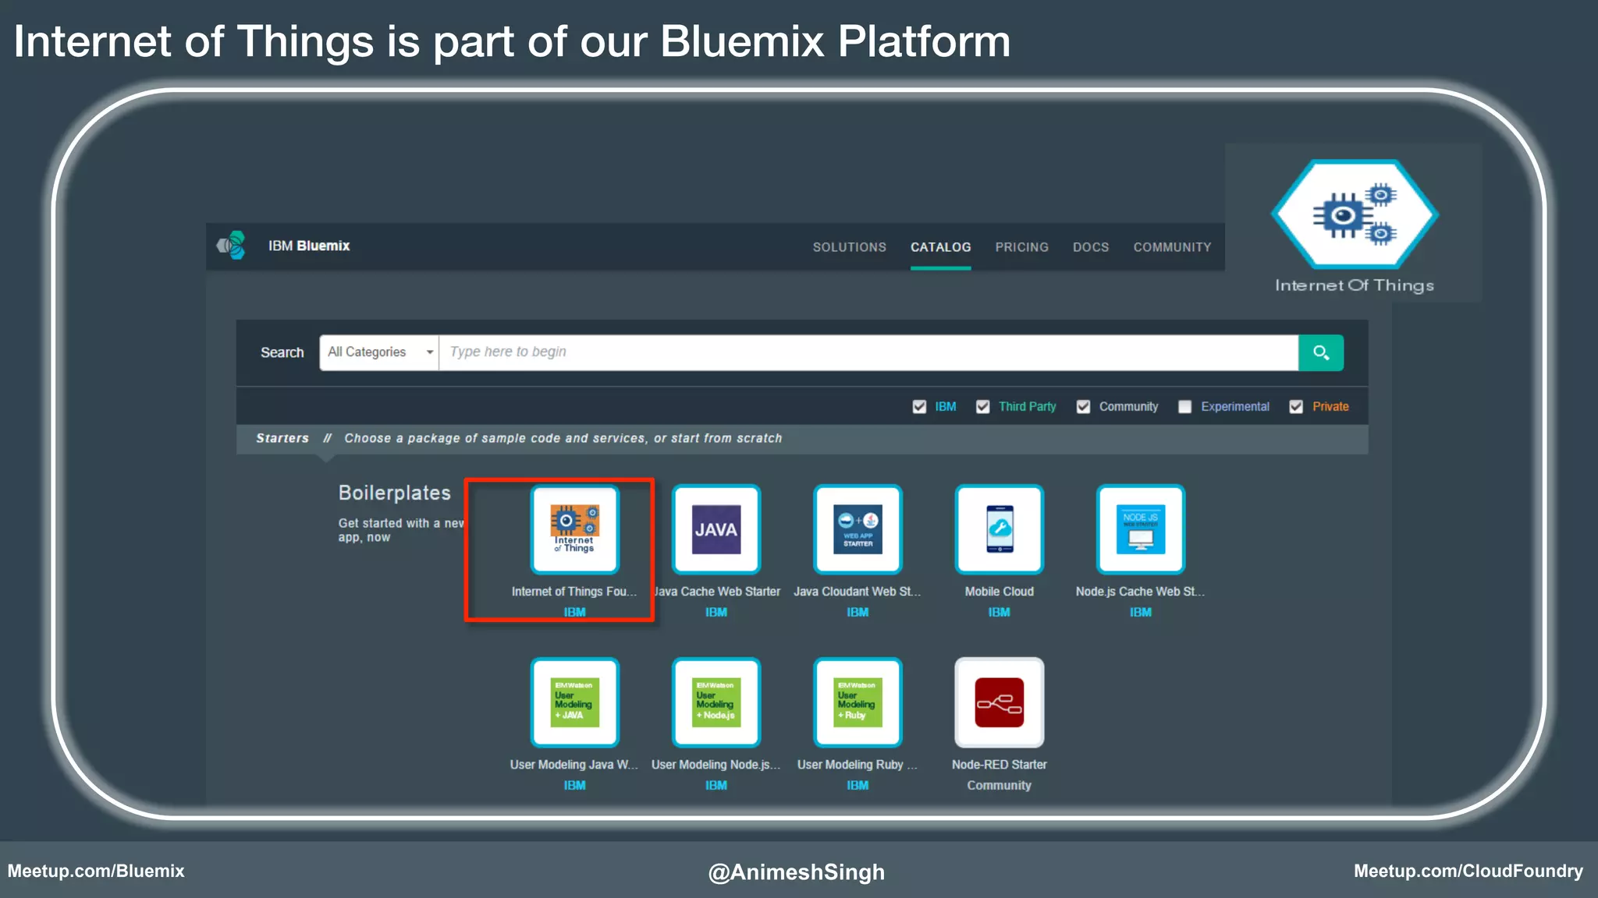Enable the Experimental filter checkbox
Viewport: 1598px width, 898px height.
[1184, 407]
